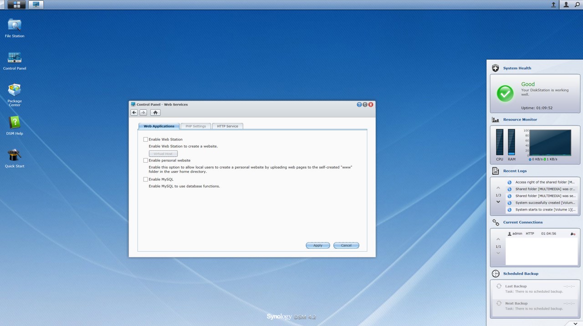
Task: Kick the admin connection using its icon
Action: [573, 234]
